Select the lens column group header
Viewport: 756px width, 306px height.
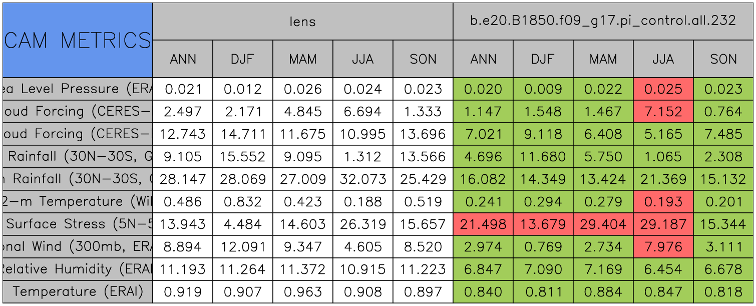(302, 21)
